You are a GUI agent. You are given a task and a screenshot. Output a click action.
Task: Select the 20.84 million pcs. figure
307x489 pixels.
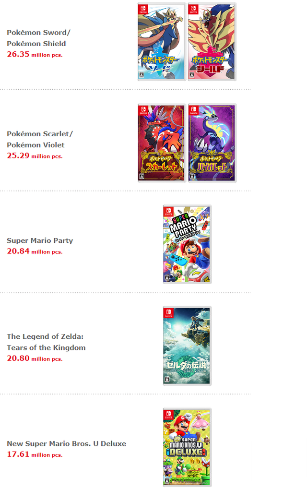[x=35, y=251]
